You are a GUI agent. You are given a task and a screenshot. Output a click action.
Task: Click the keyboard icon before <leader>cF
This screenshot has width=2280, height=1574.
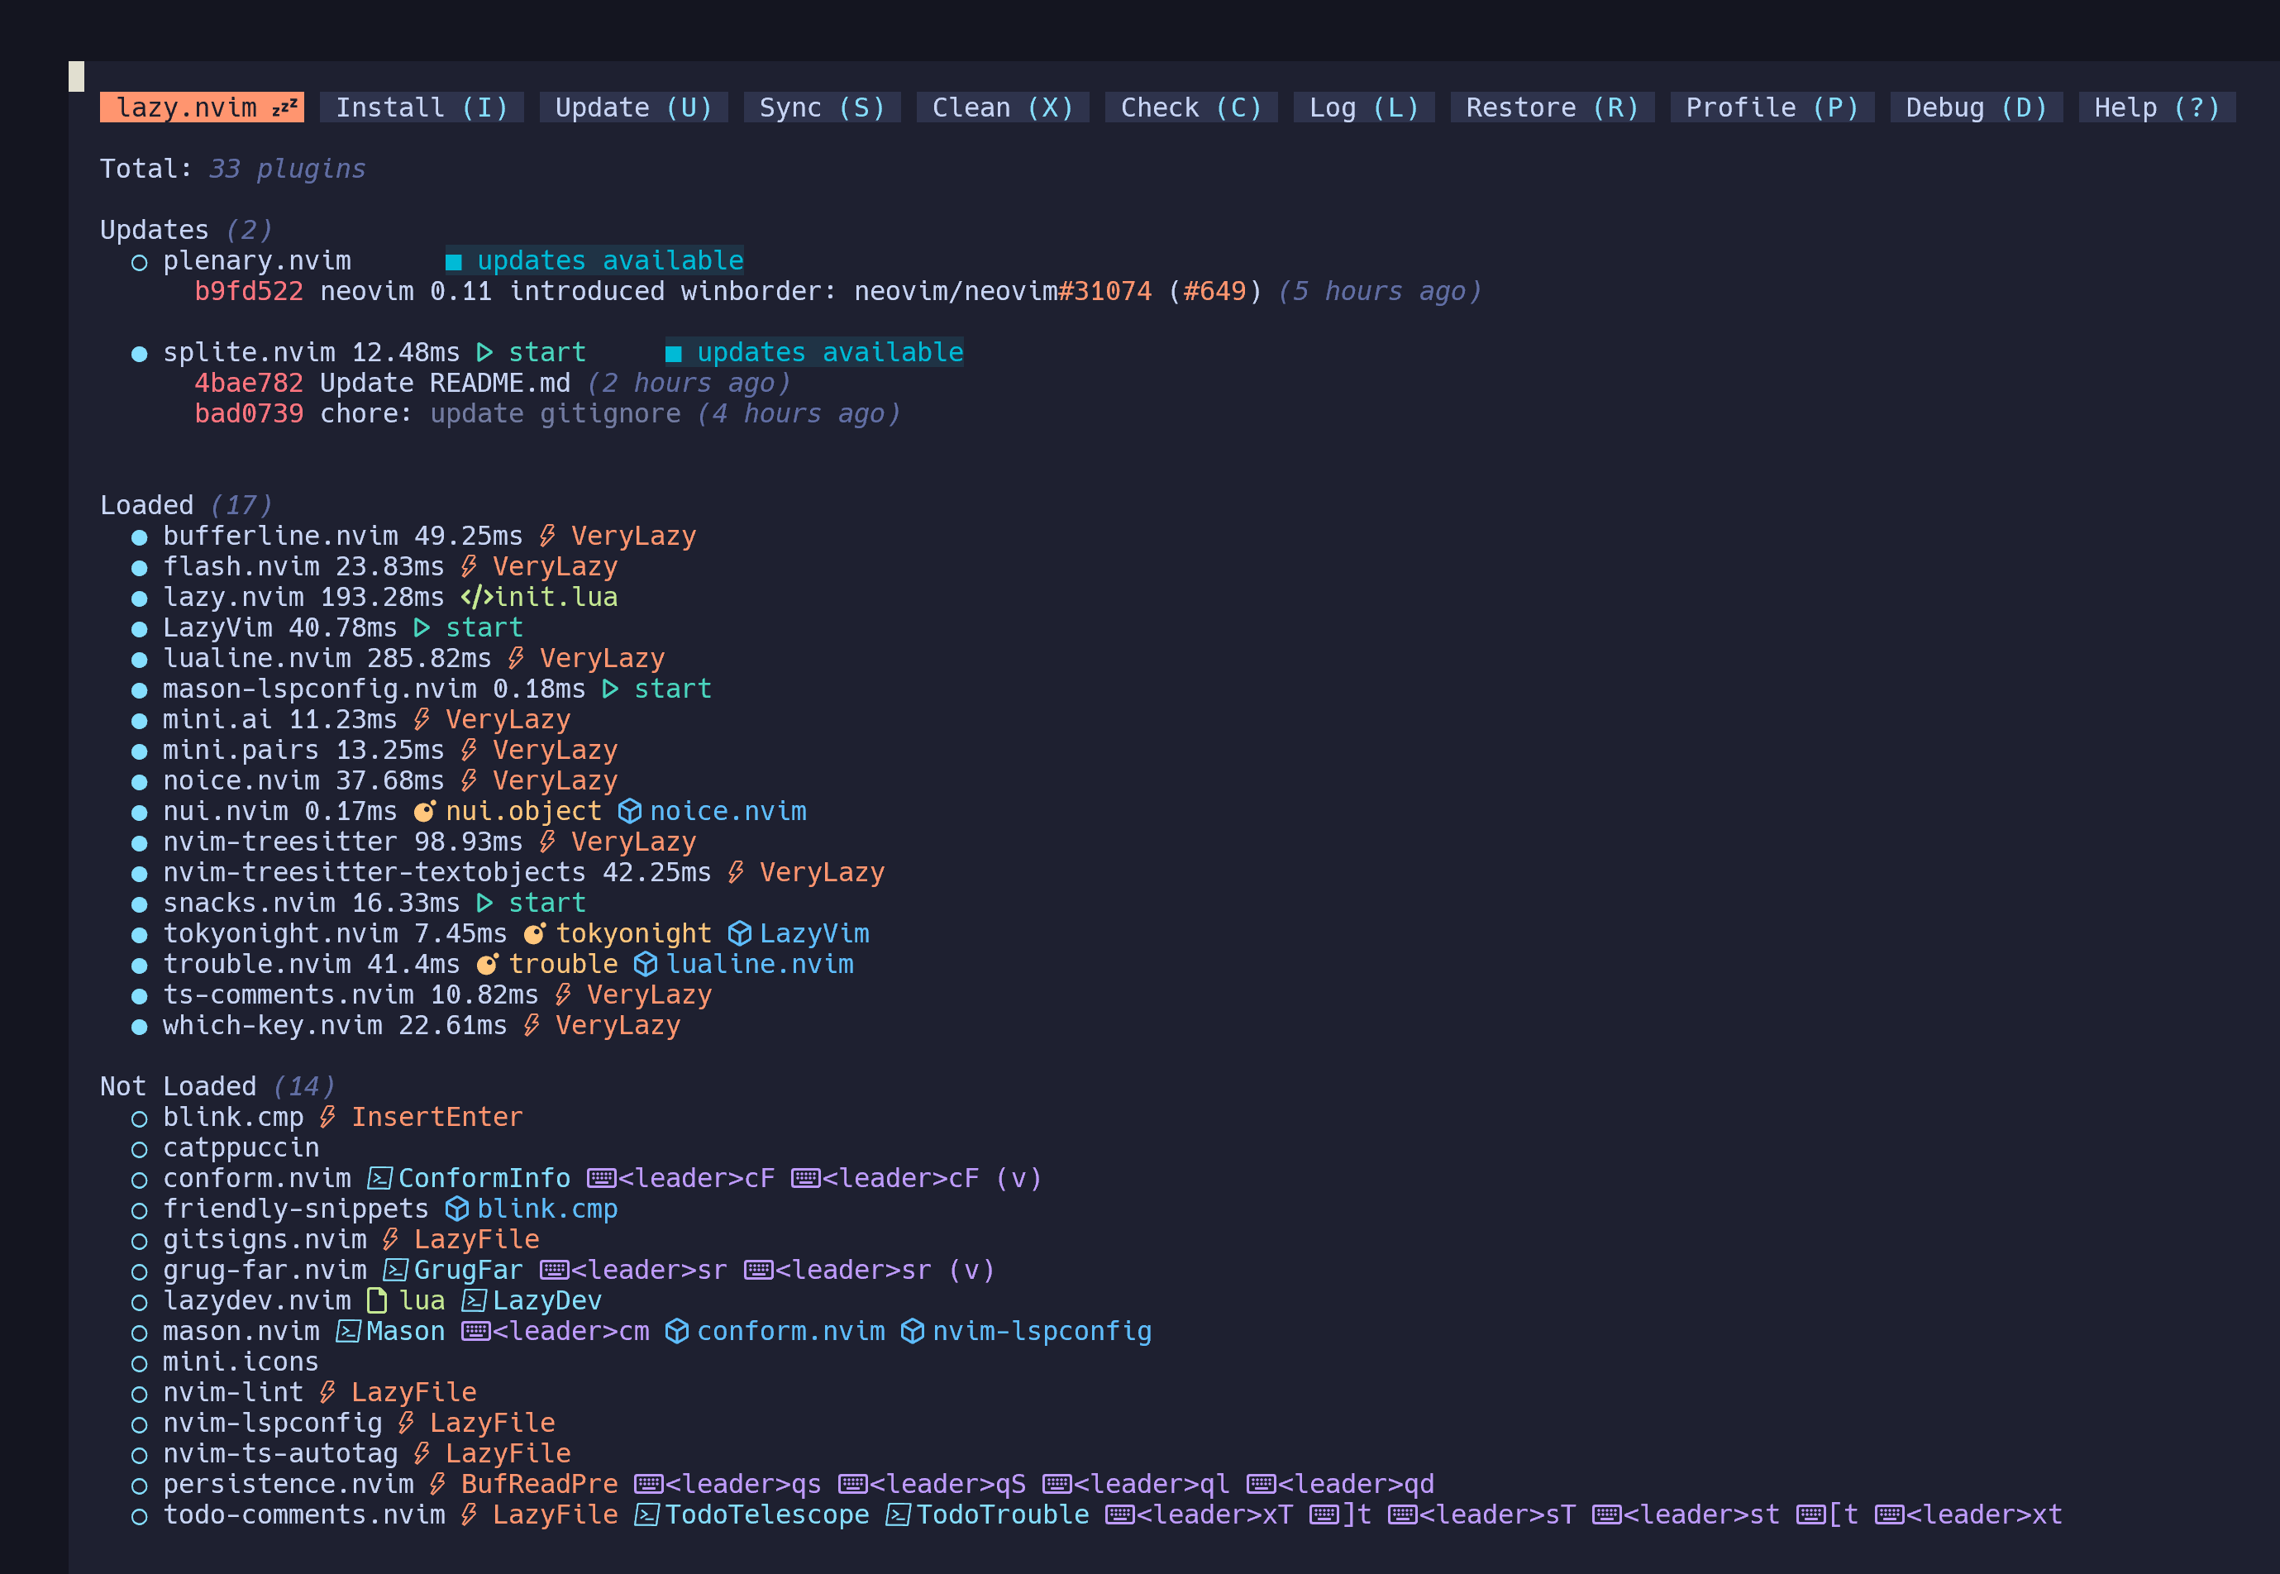pos(602,1177)
